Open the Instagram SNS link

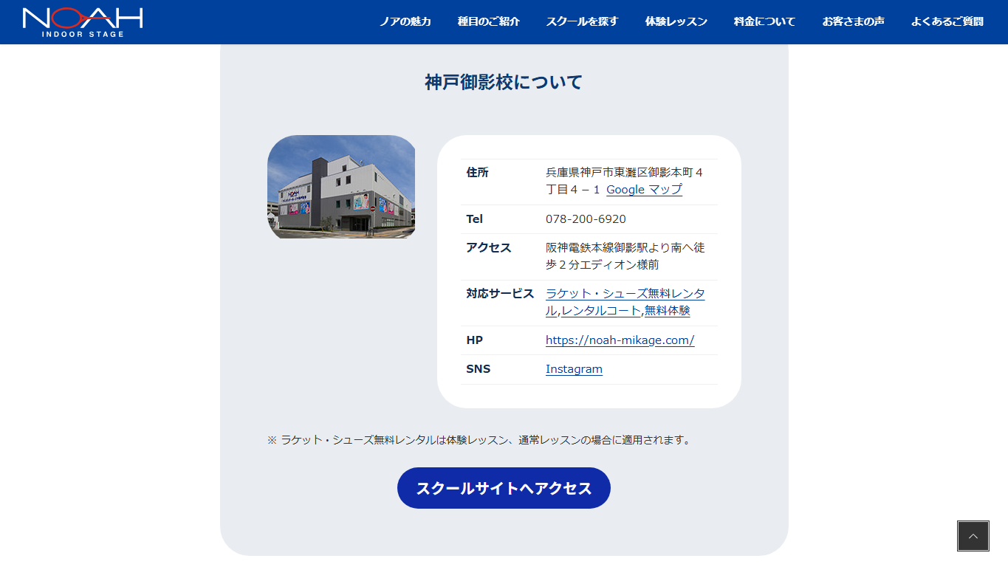coord(574,369)
